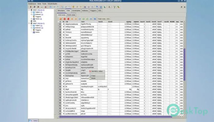Select the t1 (data1) window button in the bottom bar
This screenshot has height=122, width=214.
tap(33, 120)
